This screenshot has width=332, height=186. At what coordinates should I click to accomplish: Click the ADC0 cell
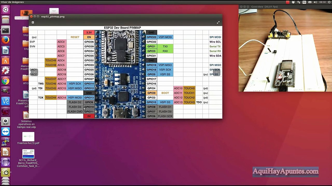coord(61,42)
